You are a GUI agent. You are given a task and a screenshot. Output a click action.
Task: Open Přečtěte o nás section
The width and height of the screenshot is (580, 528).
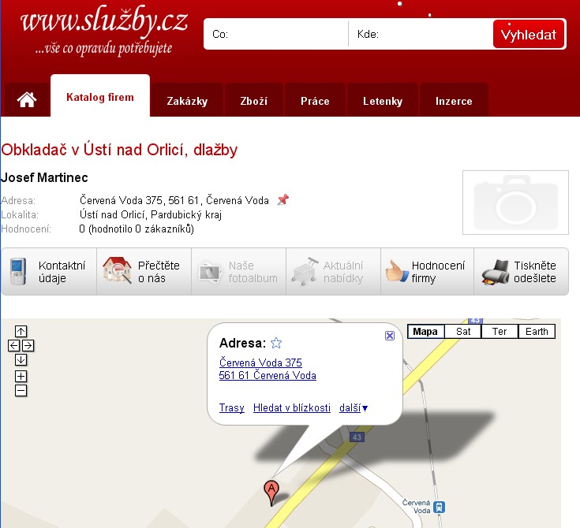pyautogui.click(x=144, y=272)
